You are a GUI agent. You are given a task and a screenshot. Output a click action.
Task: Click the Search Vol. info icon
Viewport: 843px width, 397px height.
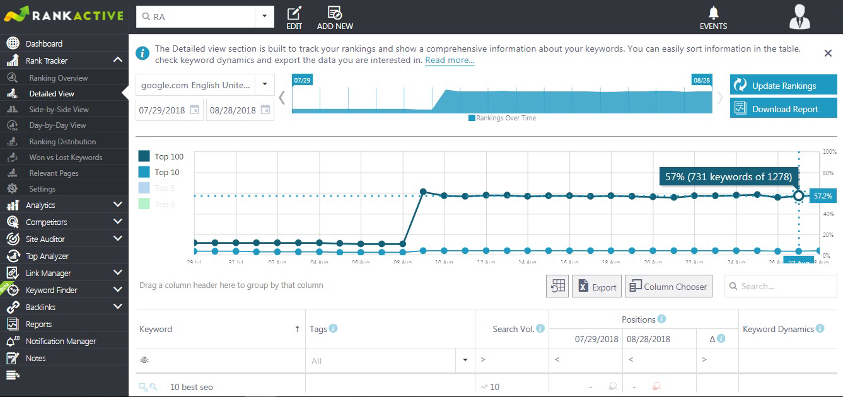tap(540, 328)
